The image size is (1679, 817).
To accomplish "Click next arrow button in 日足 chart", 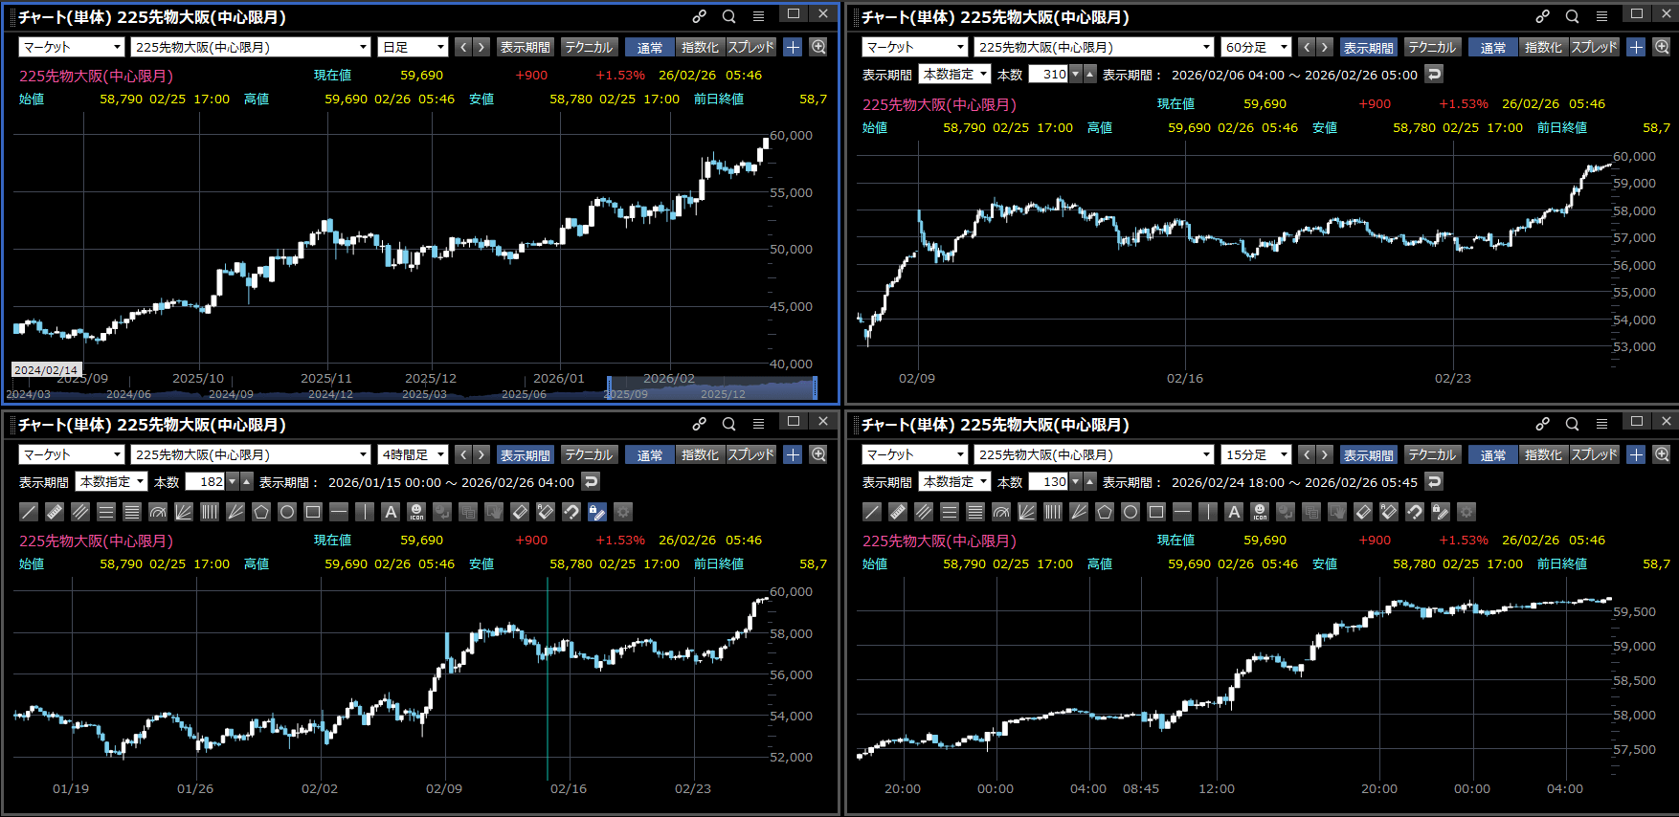I will 481,47.
